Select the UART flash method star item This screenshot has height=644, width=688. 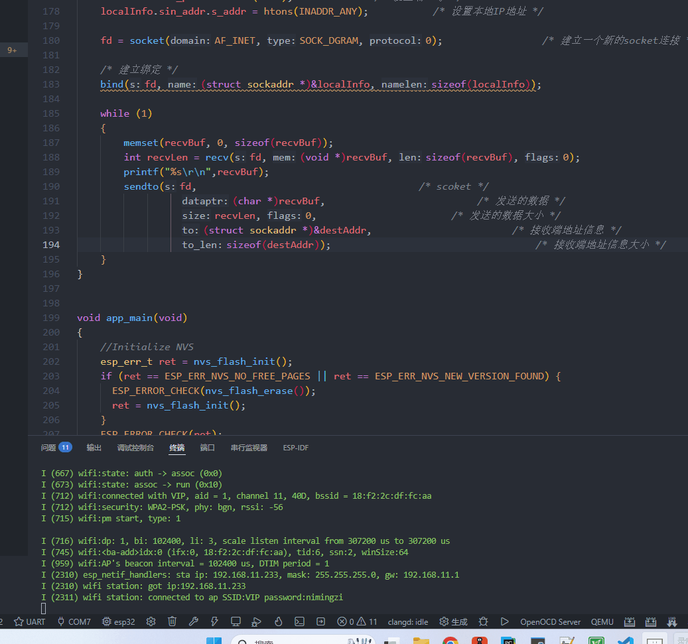pyautogui.click(x=30, y=621)
